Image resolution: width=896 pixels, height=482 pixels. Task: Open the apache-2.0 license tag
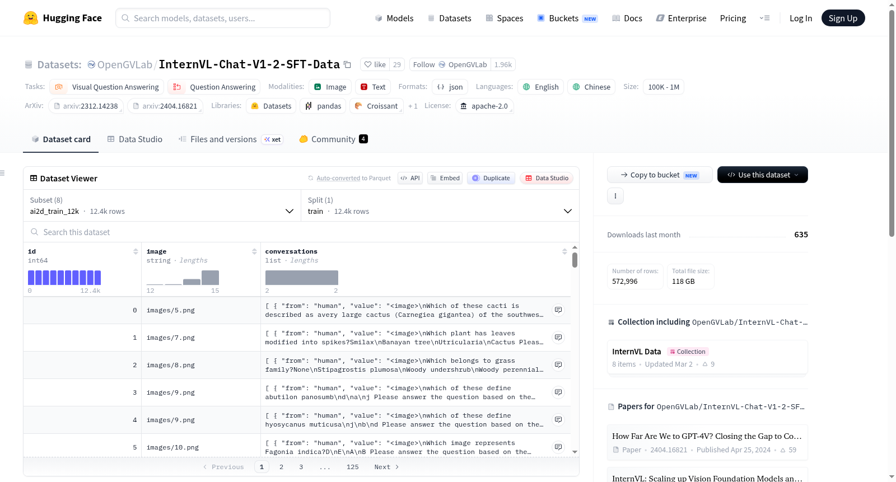pos(484,106)
